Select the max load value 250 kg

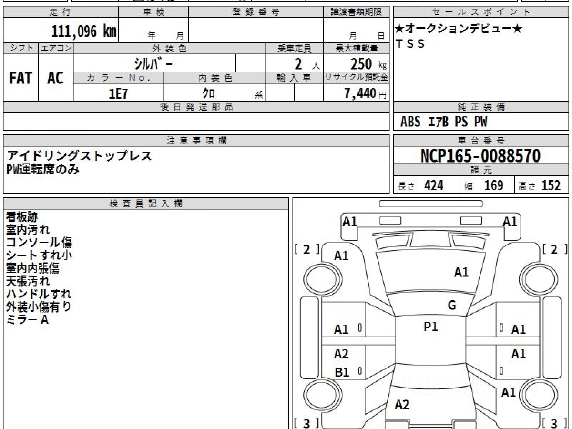point(368,64)
